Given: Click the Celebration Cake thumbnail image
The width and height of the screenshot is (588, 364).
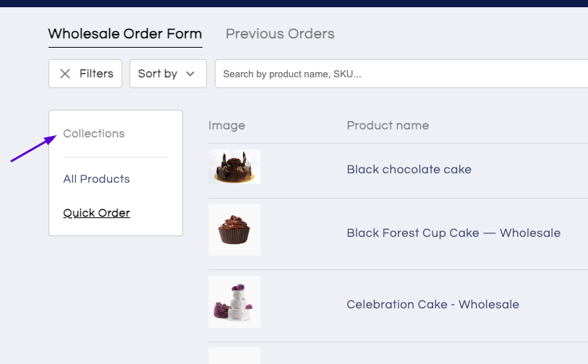Looking at the screenshot, I should click(x=234, y=302).
